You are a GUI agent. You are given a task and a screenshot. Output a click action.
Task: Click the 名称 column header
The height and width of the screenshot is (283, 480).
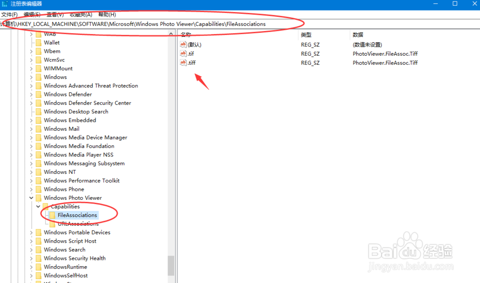pyautogui.click(x=216, y=34)
